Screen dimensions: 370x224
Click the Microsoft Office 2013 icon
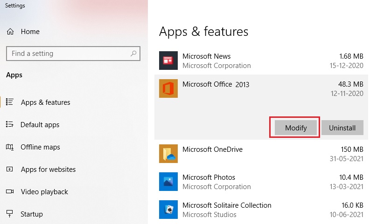pyautogui.click(x=168, y=88)
